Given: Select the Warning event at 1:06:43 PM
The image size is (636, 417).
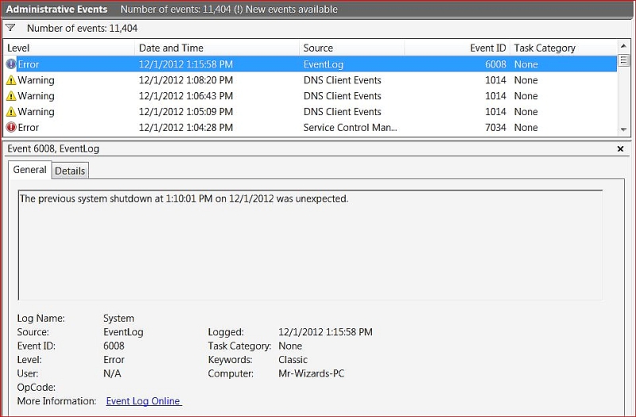Looking at the screenshot, I should tap(311, 95).
